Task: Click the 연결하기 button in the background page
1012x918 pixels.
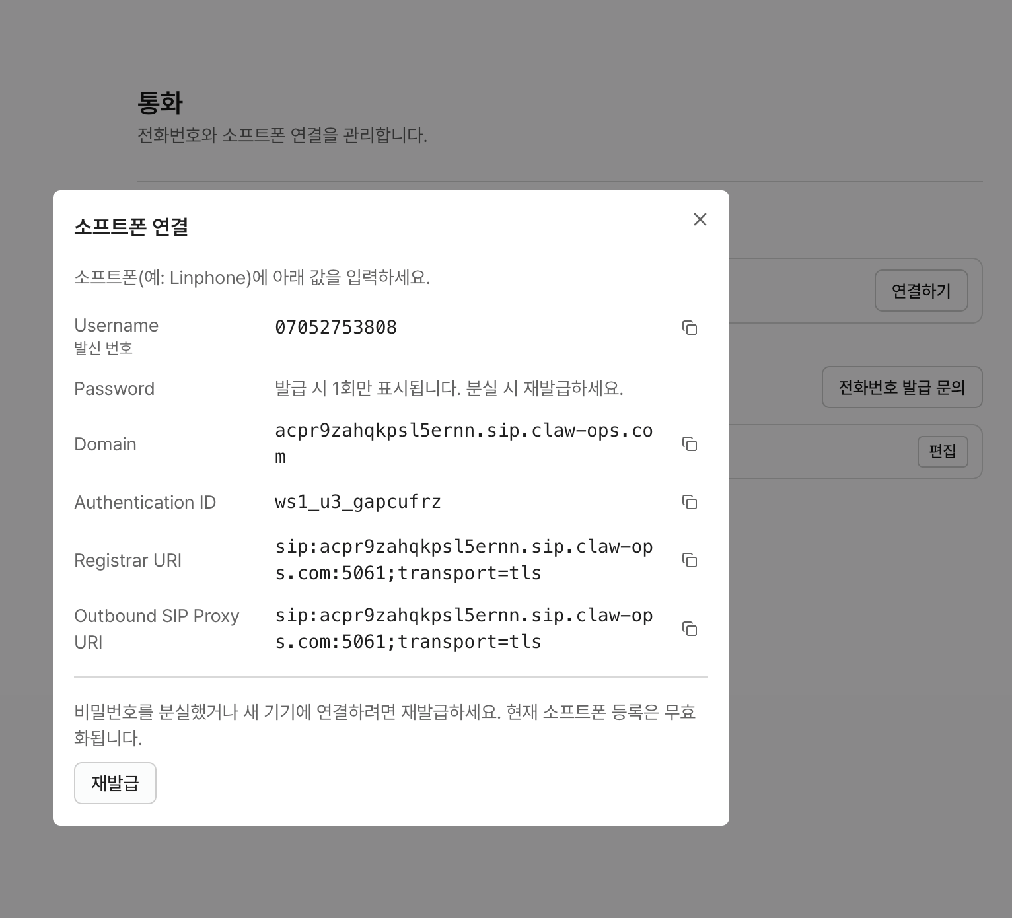Action: 921,291
